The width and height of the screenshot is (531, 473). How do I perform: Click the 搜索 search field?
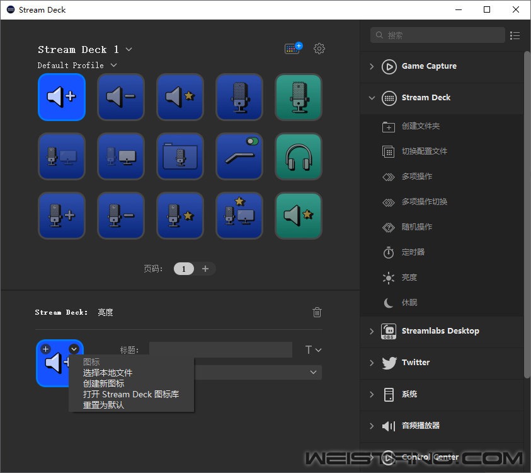pos(438,35)
